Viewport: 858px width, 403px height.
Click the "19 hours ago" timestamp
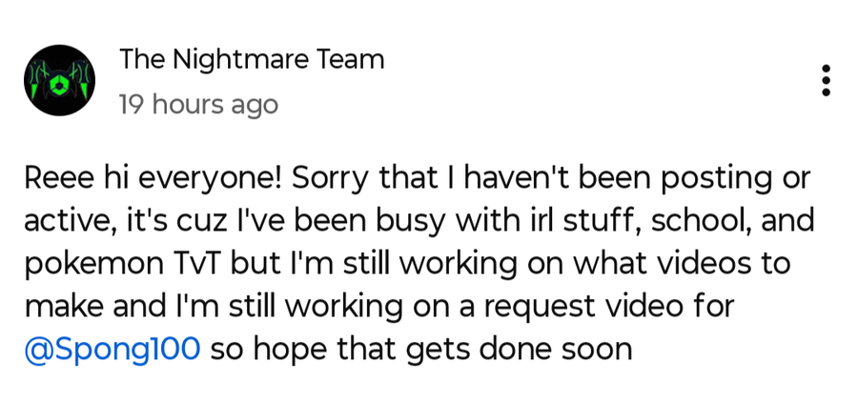point(198,103)
